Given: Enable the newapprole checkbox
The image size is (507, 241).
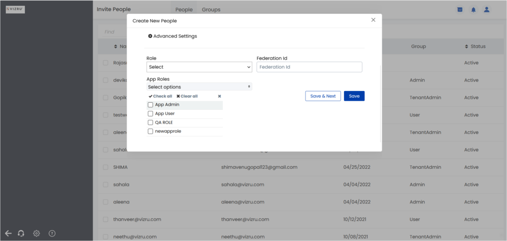Looking at the screenshot, I should tap(151, 131).
